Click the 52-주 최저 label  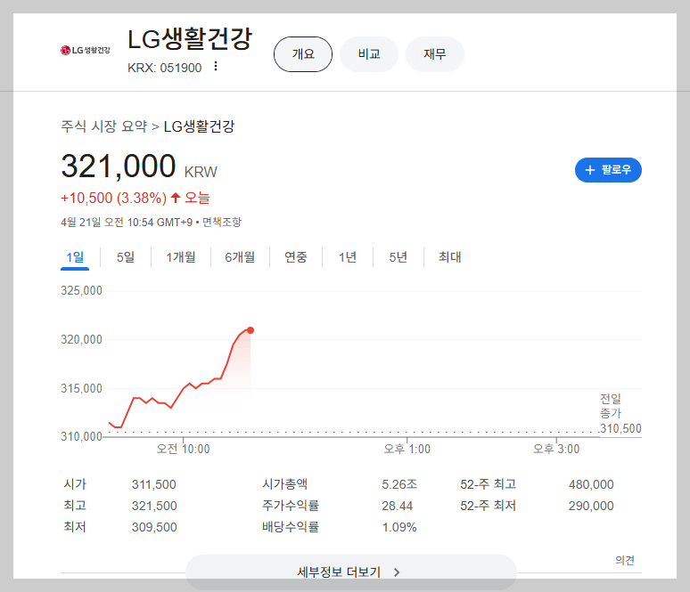(488, 506)
